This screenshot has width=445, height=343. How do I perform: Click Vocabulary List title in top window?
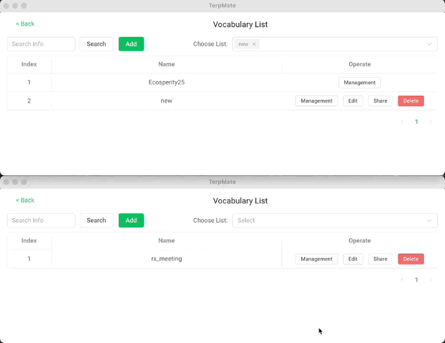240,24
